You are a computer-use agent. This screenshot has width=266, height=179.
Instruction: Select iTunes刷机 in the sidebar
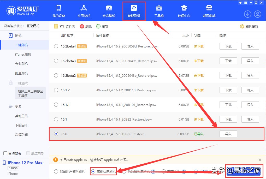tap(23, 55)
